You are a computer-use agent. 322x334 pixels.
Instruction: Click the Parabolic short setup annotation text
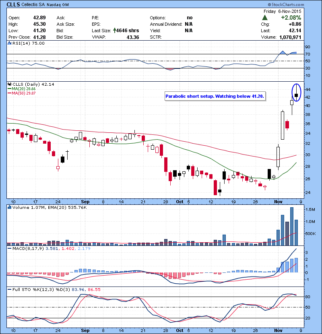tap(215, 96)
